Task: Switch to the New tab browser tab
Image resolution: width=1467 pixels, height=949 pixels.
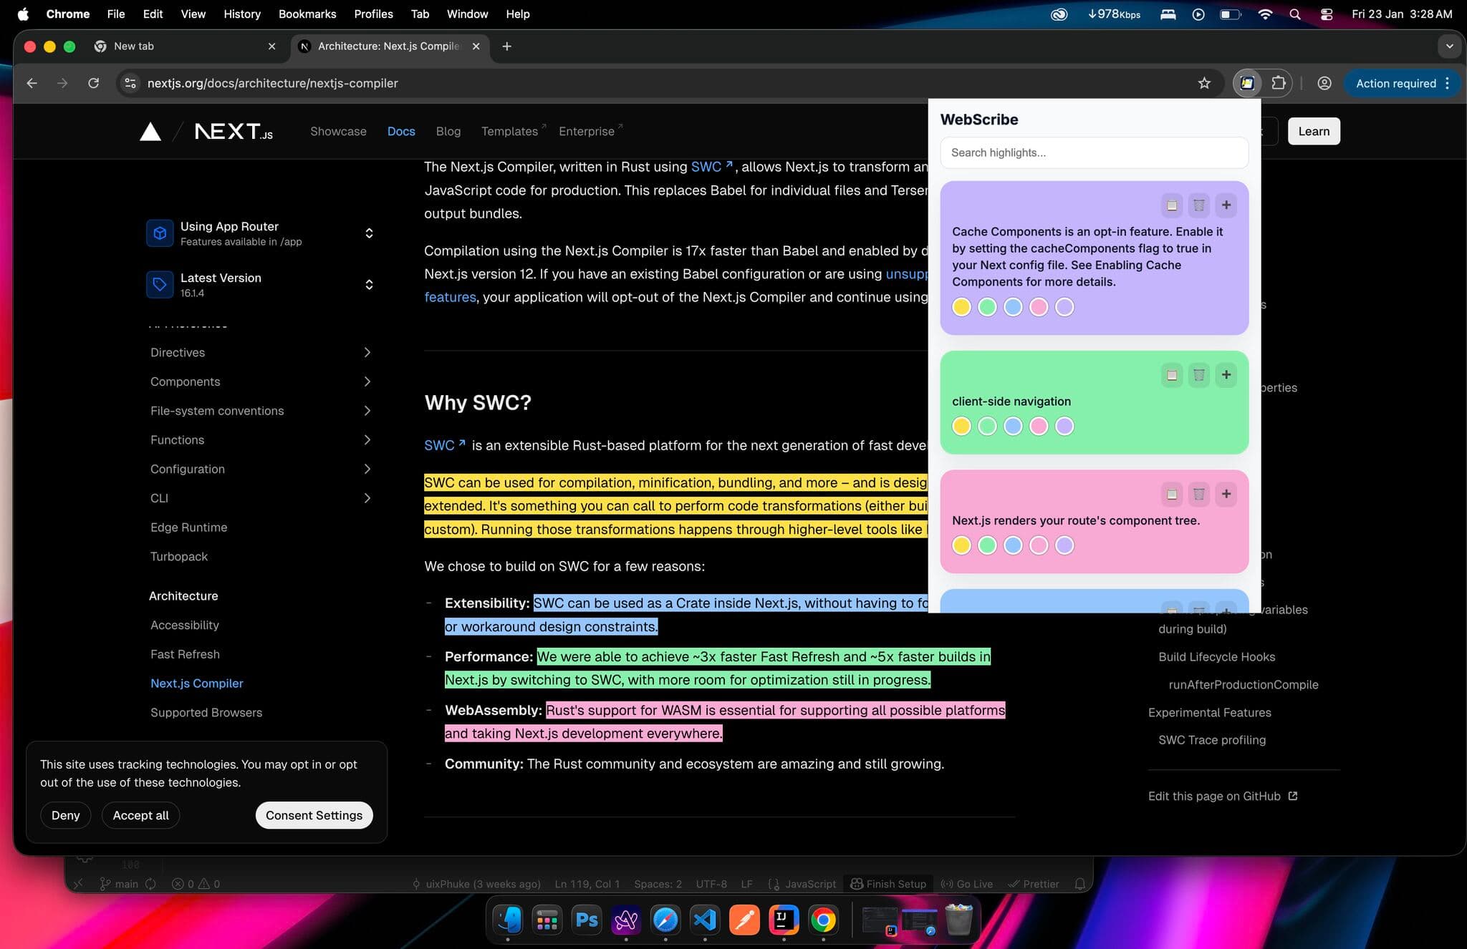Action: point(186,46)
